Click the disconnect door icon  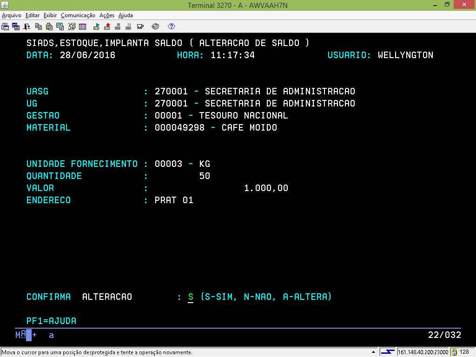(x=26, y=26)
